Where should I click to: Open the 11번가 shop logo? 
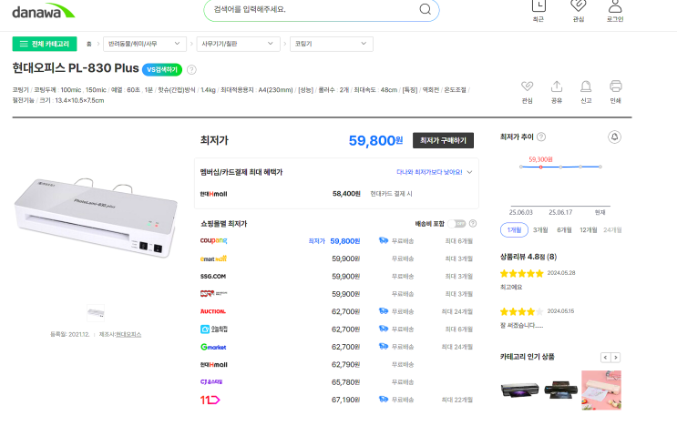[210, 400]
